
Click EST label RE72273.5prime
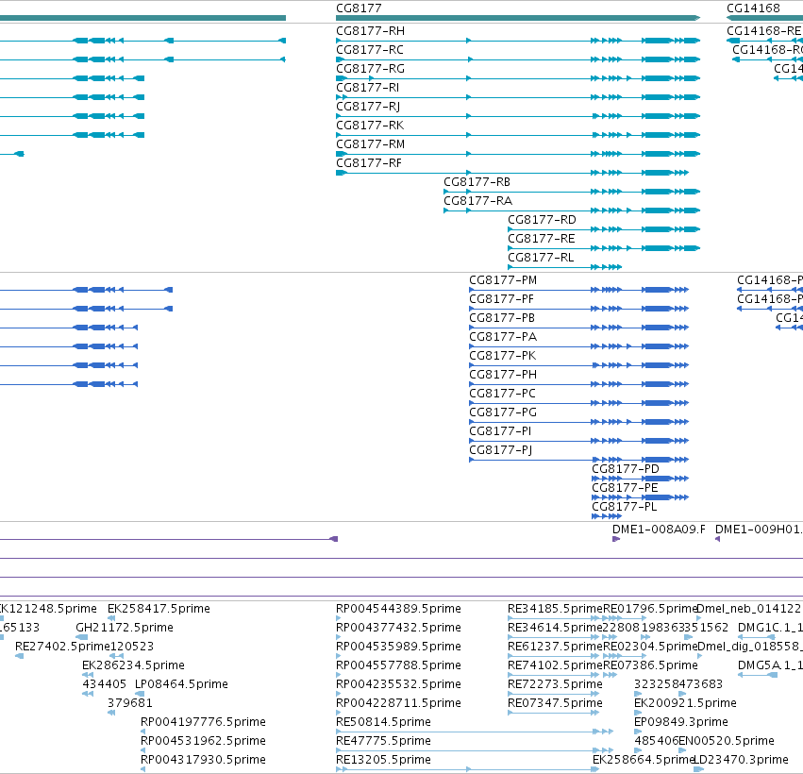click(x=555, y=684)
